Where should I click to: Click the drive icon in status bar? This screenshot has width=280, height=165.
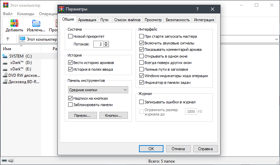(4, 161)
